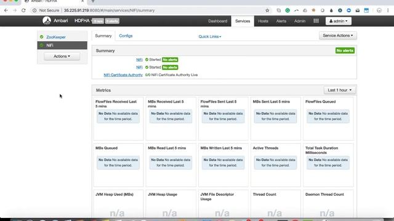Click Not Secure site info icon
This screenshot has width=394, height=221.
click(34, 10)
